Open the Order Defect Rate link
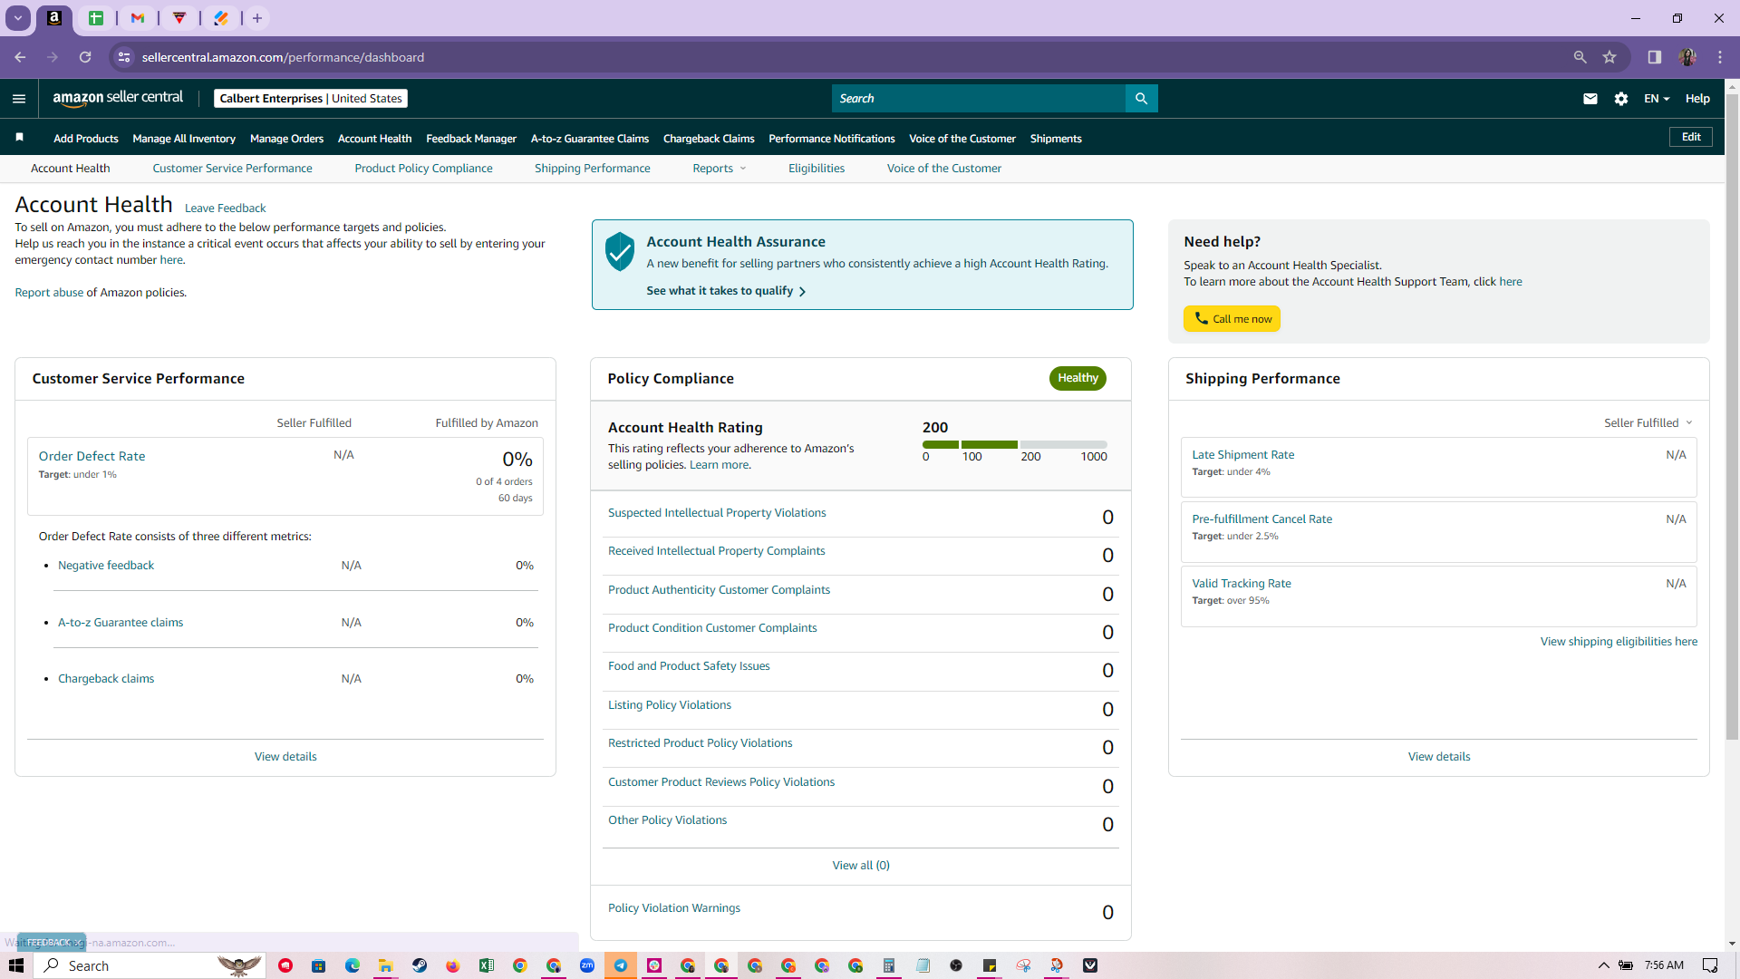 [92, 456]
